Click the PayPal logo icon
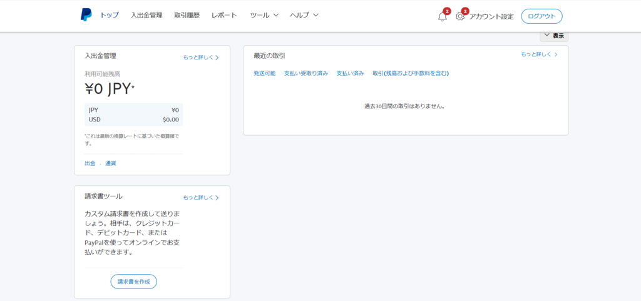Viewport: 641px width, 301px height. [x=86, y=14]
